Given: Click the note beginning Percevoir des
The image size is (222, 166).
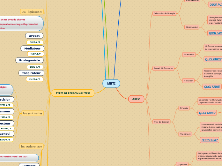Looking at the screenshot, I should (212, 73).
